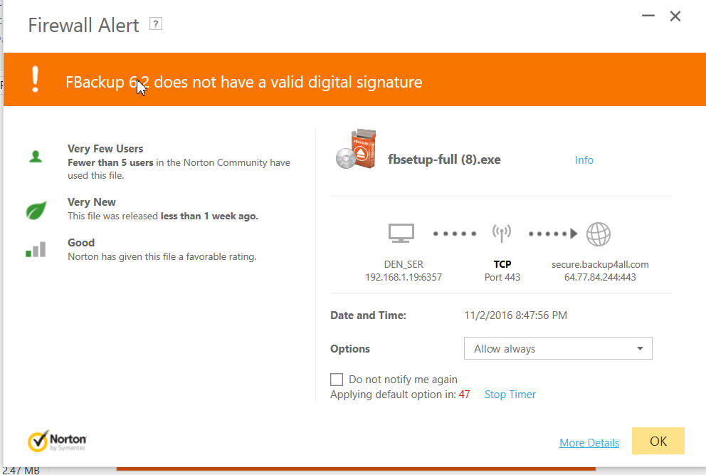Click the Very Few Users heading
Image resolution: width=706 pixels, height=475 pixels.
105,149
